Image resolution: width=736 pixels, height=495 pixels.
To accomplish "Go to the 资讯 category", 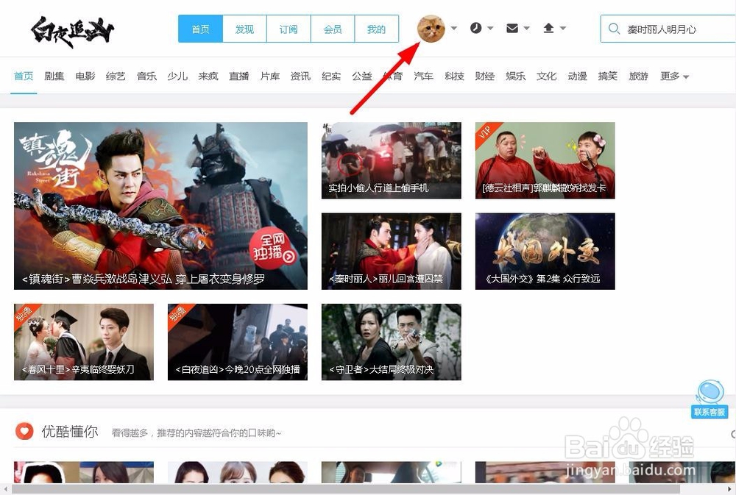I will click(x=300, y=76).
